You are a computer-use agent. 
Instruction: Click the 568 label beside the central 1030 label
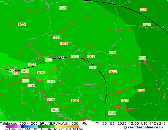61,58
